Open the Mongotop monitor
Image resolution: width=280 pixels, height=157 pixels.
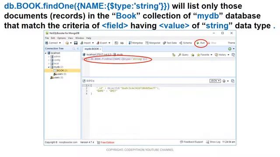click(x=136, y=43)
